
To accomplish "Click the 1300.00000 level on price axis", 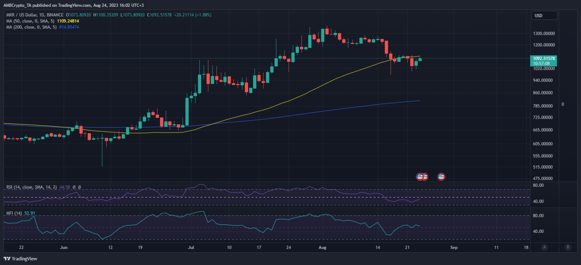I will (544, 33).
